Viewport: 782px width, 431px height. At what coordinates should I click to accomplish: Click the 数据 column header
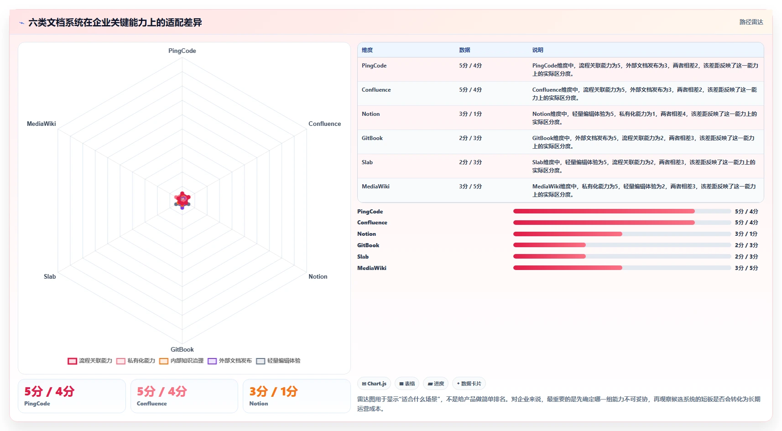[x=464, y=50]
